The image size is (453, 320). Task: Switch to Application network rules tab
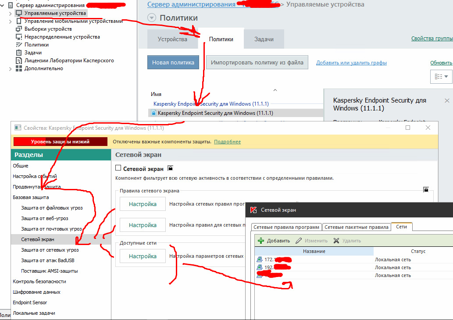[x=286, y=227]
